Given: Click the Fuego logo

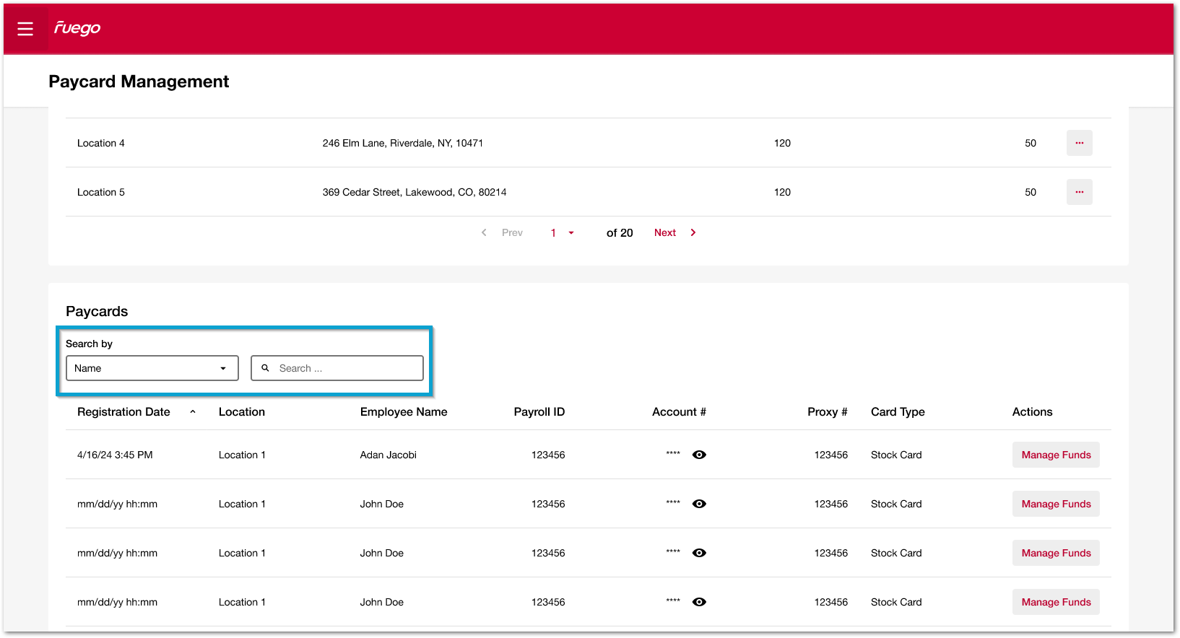Looking at the screenshot, I should (77, 28).
